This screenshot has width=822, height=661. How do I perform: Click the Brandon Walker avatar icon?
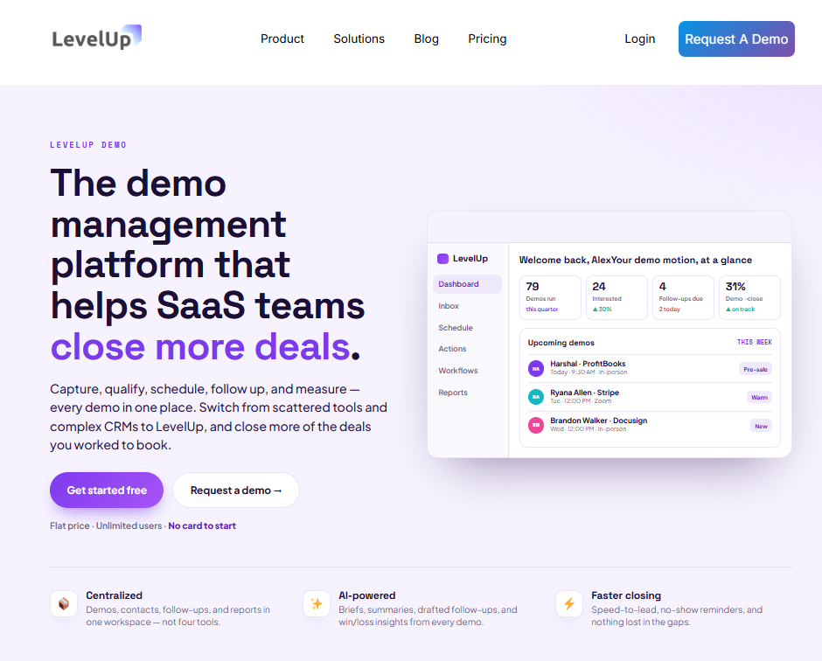tap(536, 425)
